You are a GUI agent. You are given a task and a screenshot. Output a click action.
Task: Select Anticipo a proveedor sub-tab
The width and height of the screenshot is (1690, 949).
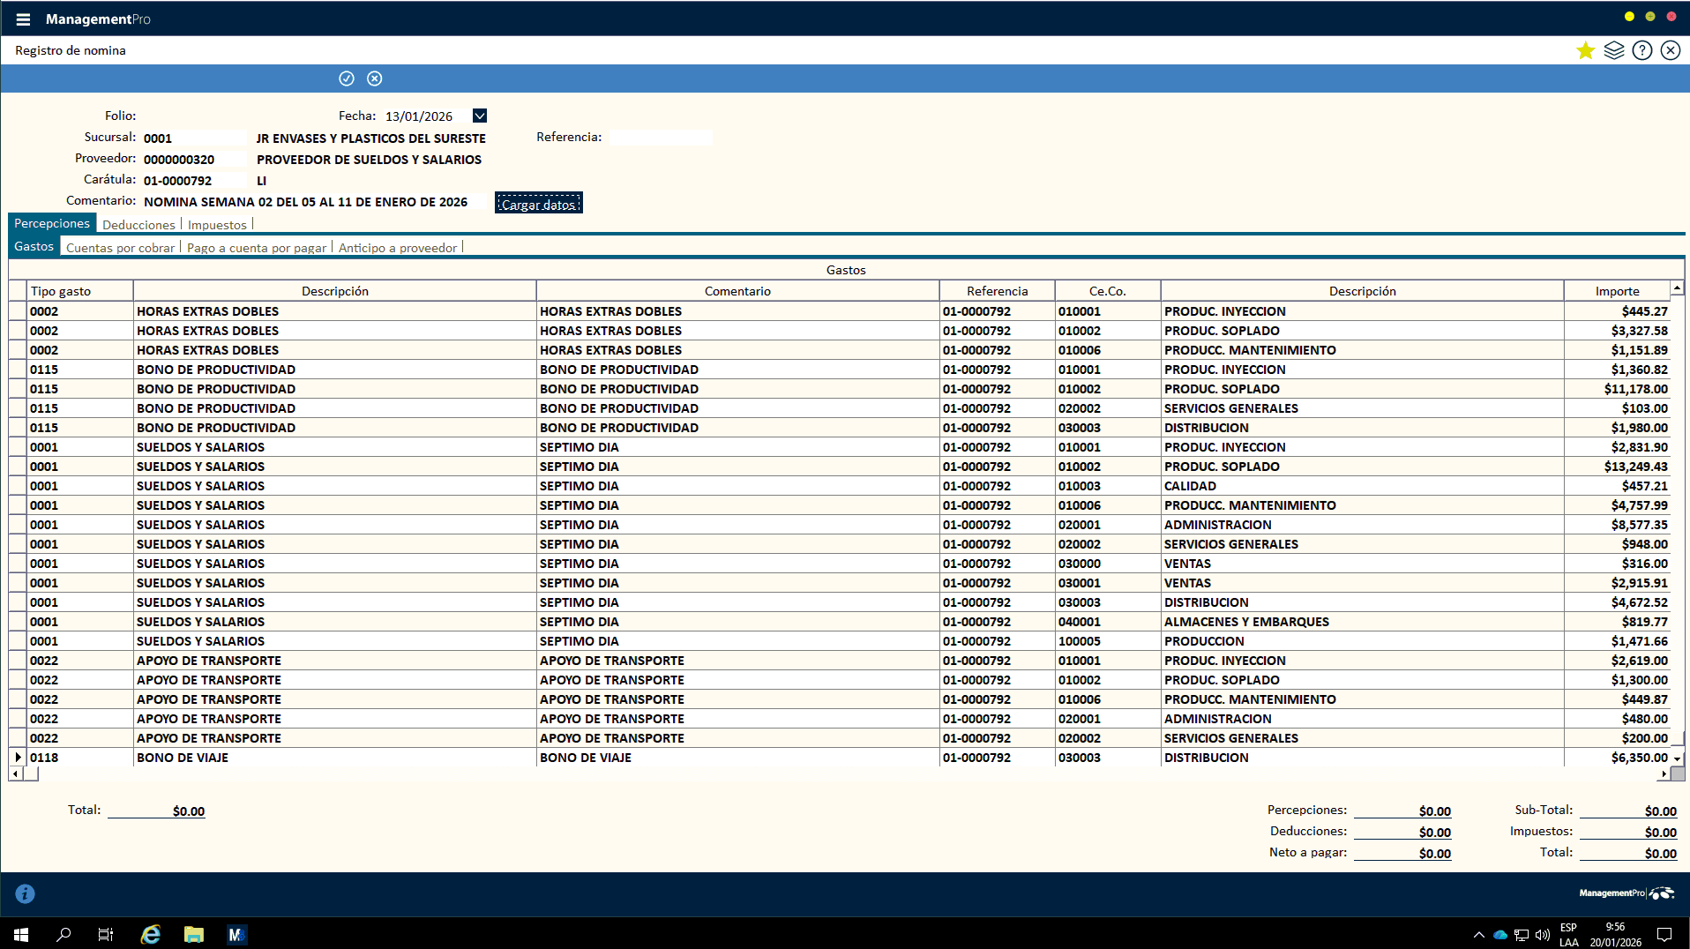click(x=398, y=248)
